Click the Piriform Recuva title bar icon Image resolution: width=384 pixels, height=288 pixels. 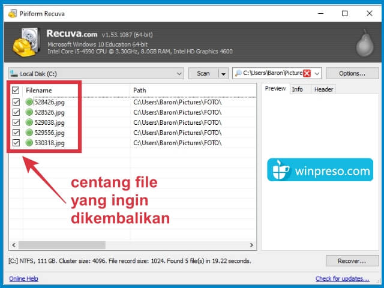pyautogui.click(x=12, y=14)
